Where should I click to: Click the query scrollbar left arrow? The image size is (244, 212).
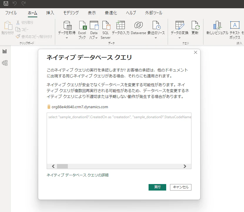pos(53,166)
